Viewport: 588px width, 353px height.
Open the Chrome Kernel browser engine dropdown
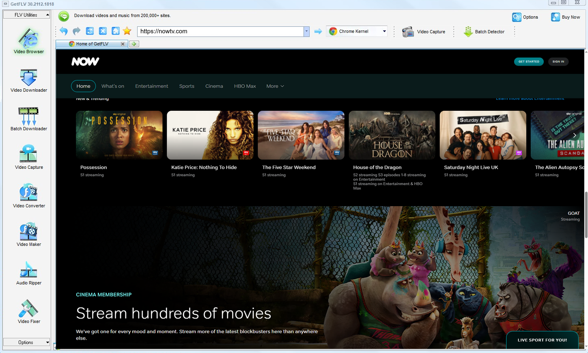357,31
